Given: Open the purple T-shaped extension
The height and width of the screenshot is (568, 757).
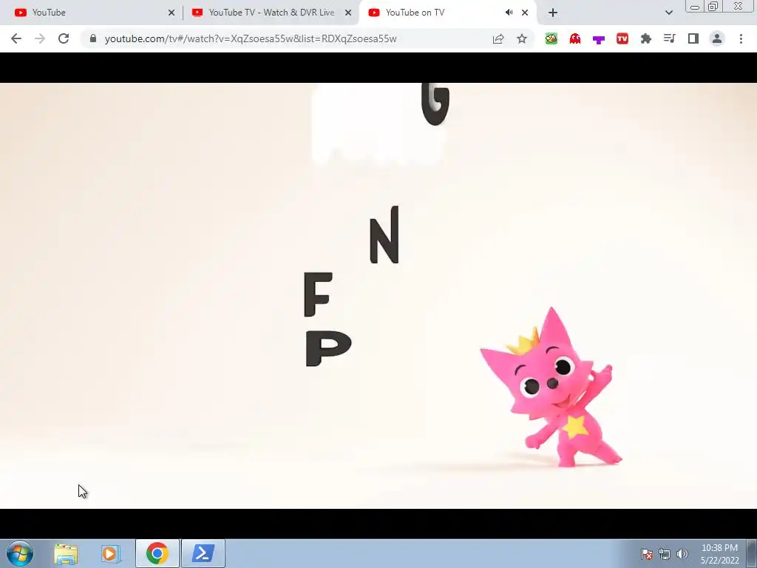Looking at the screenshot, I should tap(599, 39).
